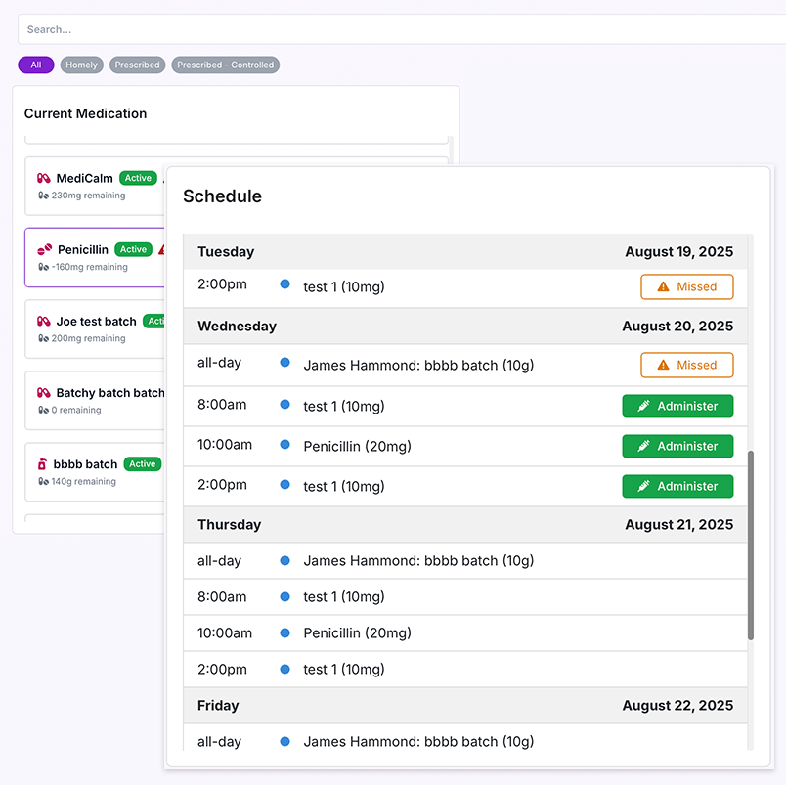Click the bbbb batch bottle icon
The image size is (786, 785).
(43, 464)
